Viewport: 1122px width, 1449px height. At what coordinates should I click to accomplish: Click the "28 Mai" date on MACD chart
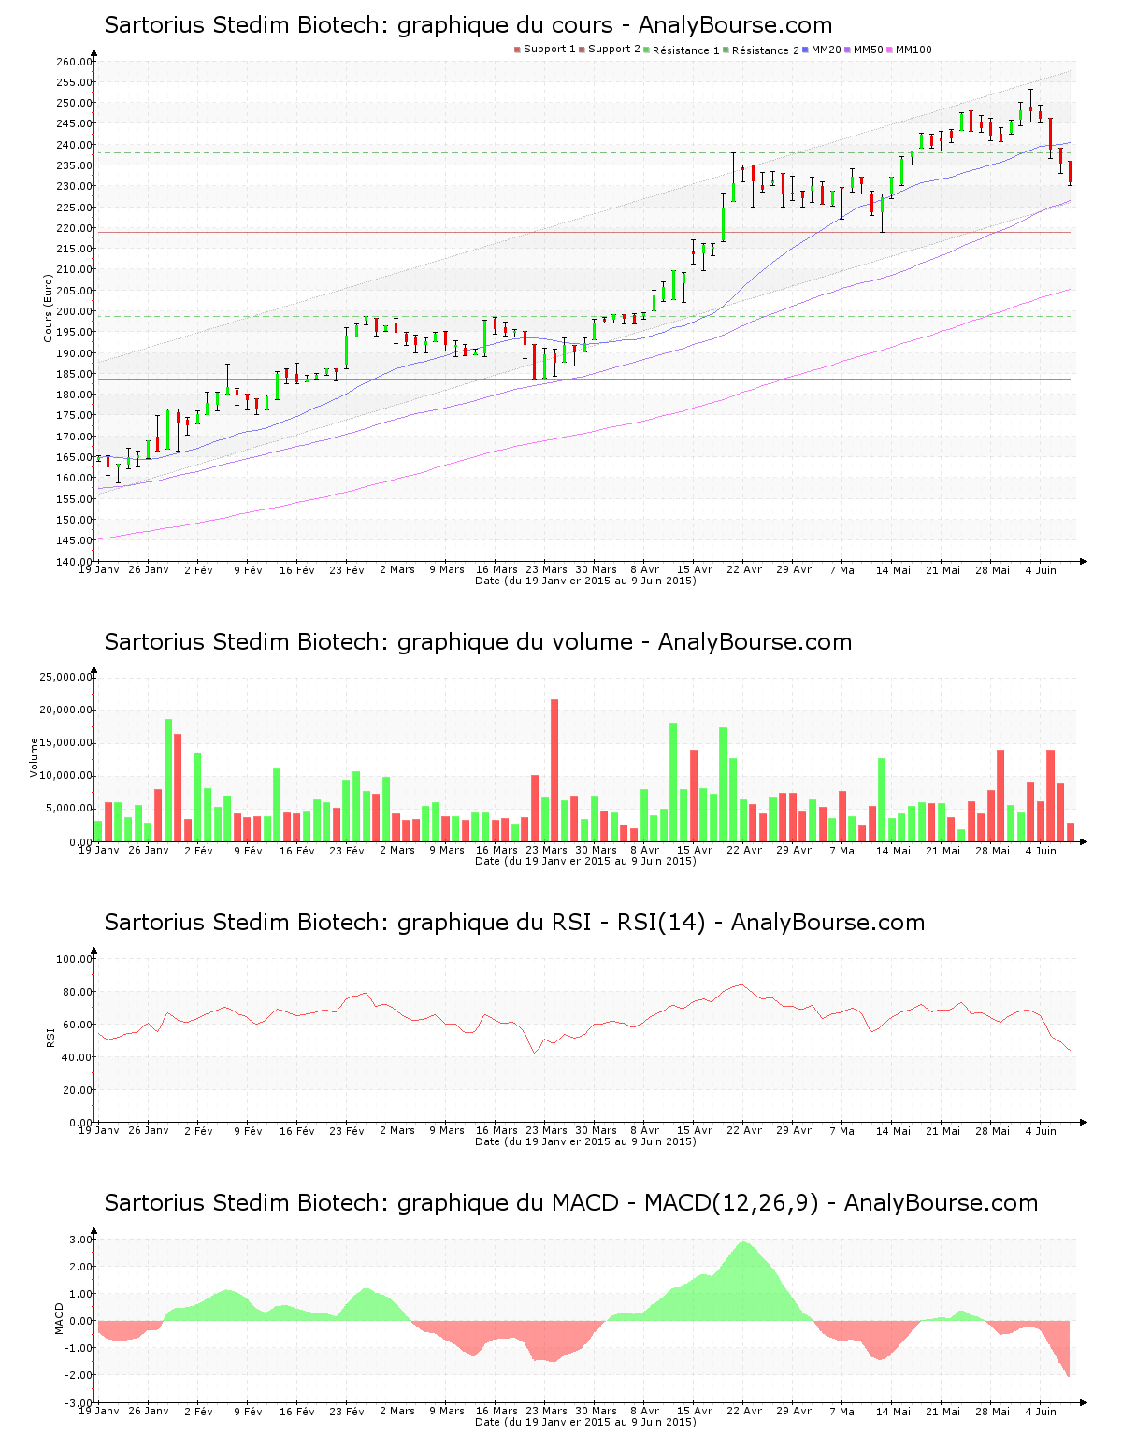993,1411
